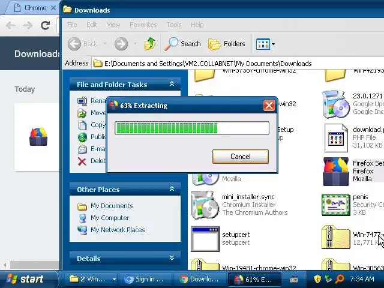384x288 pixels.
Task: Click the E-mail this file task icon
Action: click(x=82, y=149)
